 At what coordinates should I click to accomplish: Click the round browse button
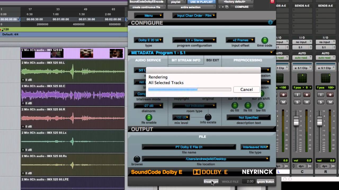coord(137,159)
